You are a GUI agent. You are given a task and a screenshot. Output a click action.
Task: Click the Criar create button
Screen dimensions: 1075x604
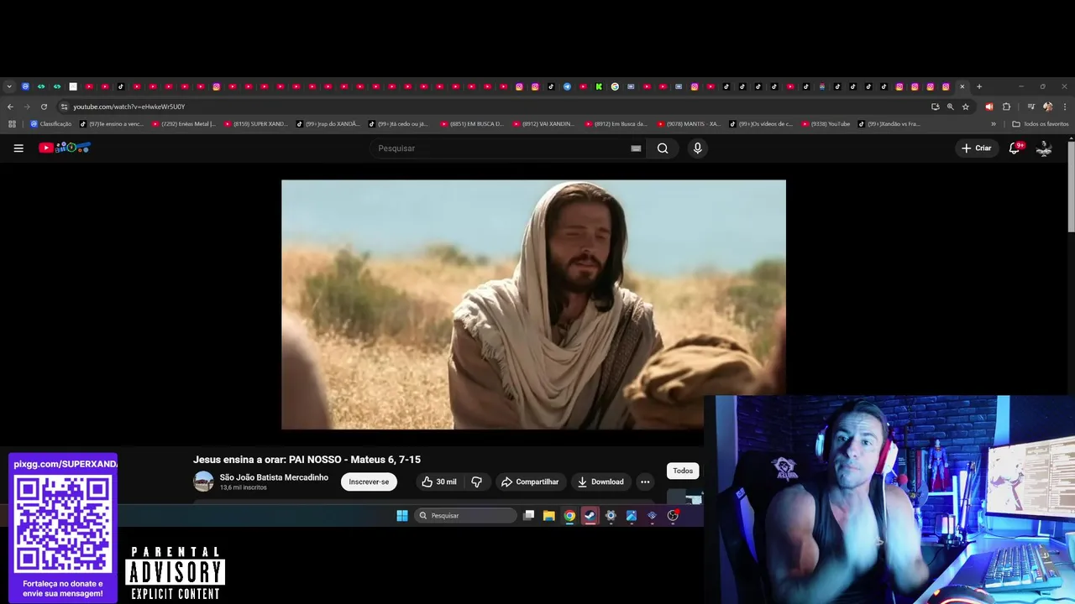[977, 148]
